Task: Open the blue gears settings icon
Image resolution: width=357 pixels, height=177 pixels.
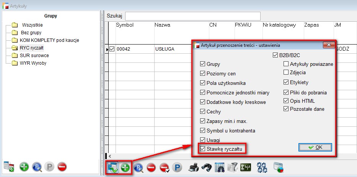Action: tap(262, 167)
